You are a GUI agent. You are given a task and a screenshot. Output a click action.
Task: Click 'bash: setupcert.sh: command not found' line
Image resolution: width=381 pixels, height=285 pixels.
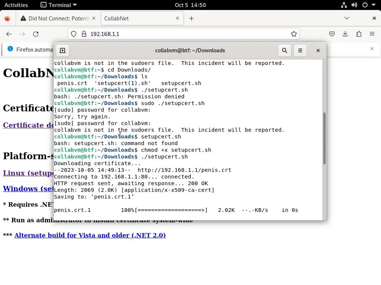[x=116, y=143]
